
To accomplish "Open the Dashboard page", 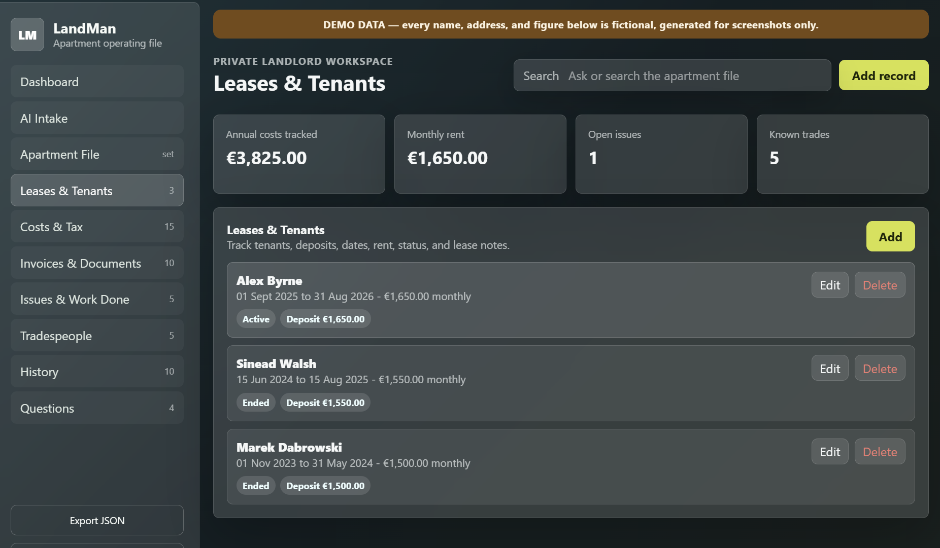I will (x=97, y=82).
